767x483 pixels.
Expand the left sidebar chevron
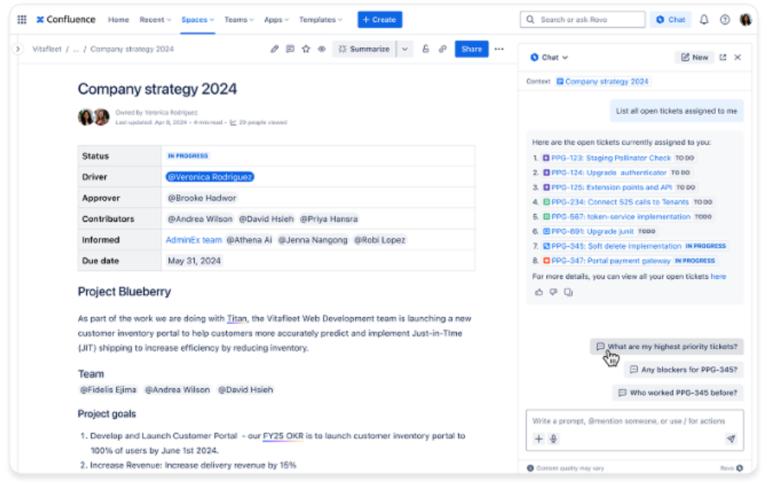coord(18,49)
